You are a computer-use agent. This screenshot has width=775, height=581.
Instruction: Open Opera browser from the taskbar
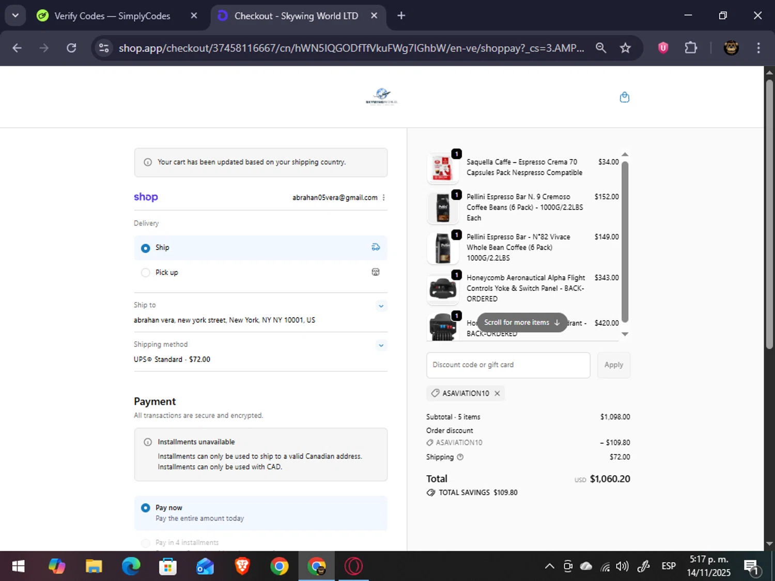tap(354, 567)
